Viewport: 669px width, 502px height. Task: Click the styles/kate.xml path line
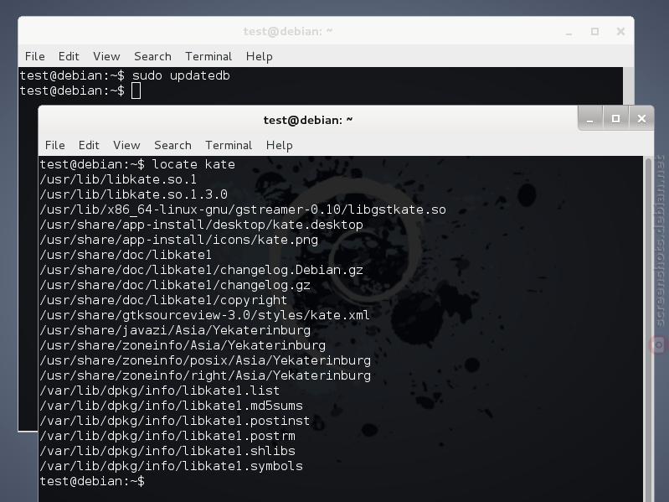[x=205, y=315]
